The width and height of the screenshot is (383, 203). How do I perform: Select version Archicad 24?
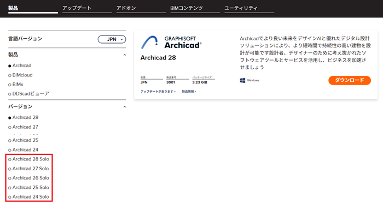click(x=23, y=150)
